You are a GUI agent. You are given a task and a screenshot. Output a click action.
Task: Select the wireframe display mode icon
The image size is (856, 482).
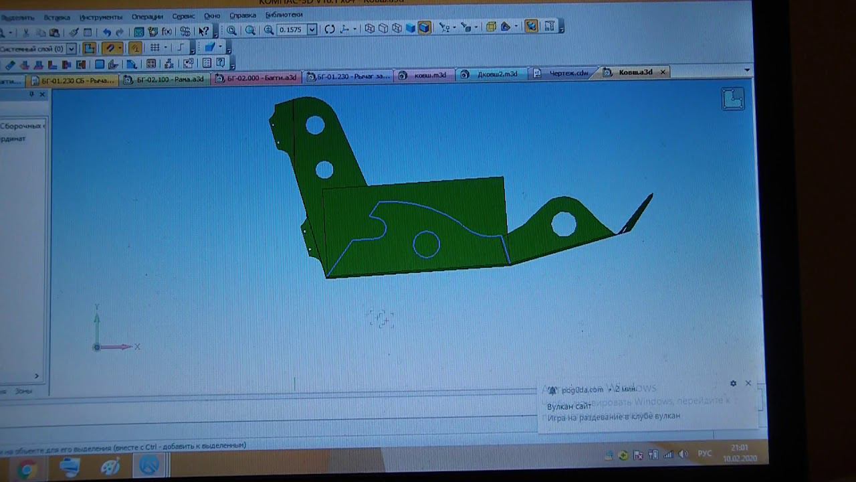tap(370, 29)
